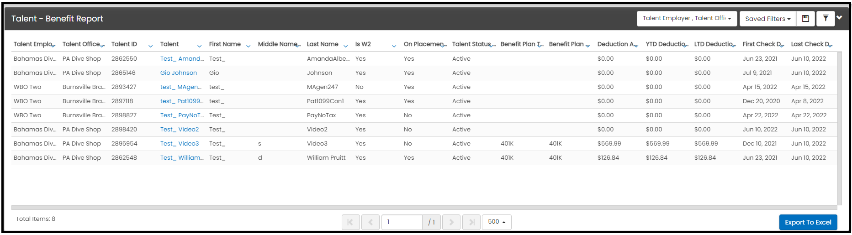The height and width of the screenshot is (235, 852).
Task: Collapse the report header chevron
Action: pyautogui.click(x=839, y=18)
